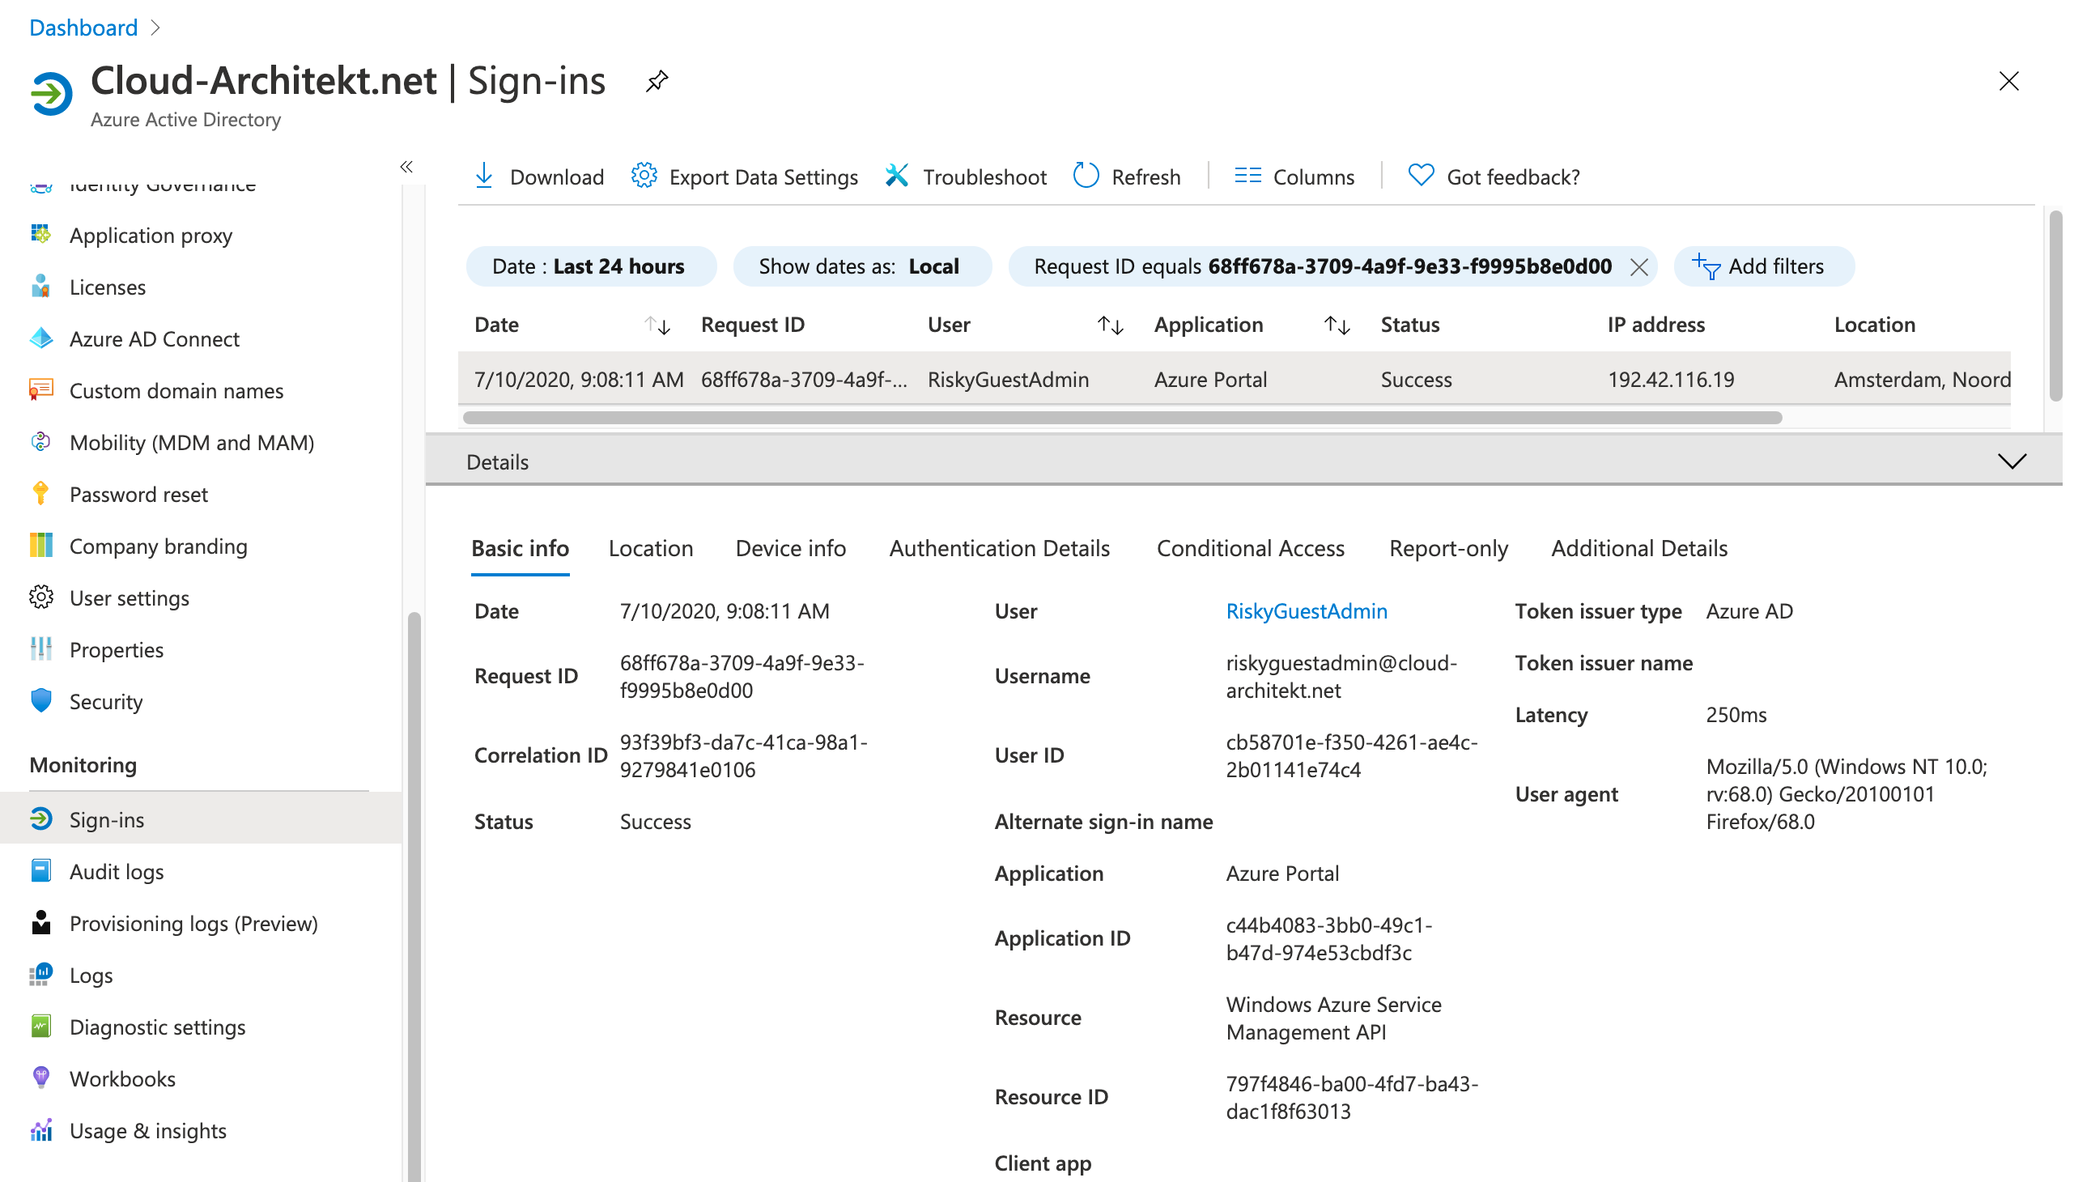Click the Download arrow icon
The image size is (2074, 1182).
[484, 176]
